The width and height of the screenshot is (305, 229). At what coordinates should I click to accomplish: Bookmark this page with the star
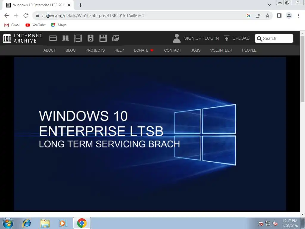(x=267, y=16)
